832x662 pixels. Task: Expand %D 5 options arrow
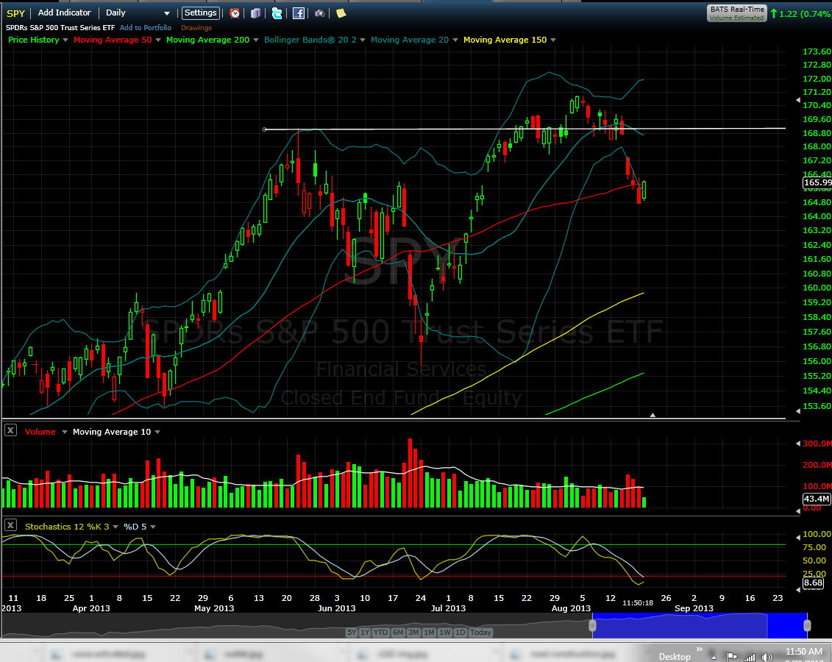[153, 527]
